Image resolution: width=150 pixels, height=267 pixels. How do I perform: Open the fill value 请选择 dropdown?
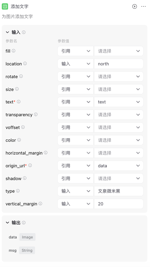coord(118,51)
